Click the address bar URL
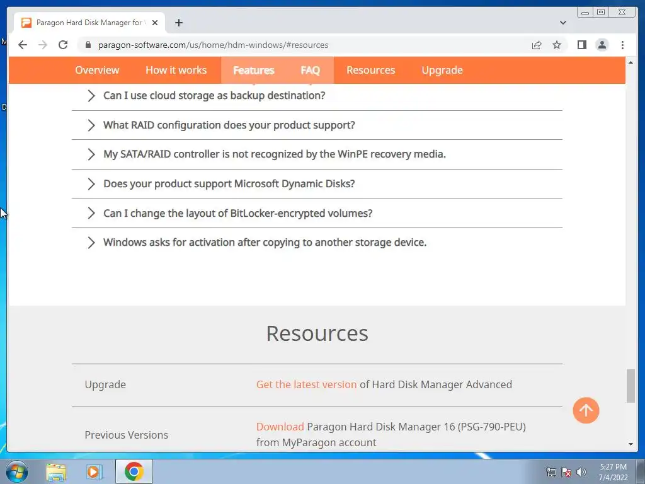645x484 pixels. (213, 45)
